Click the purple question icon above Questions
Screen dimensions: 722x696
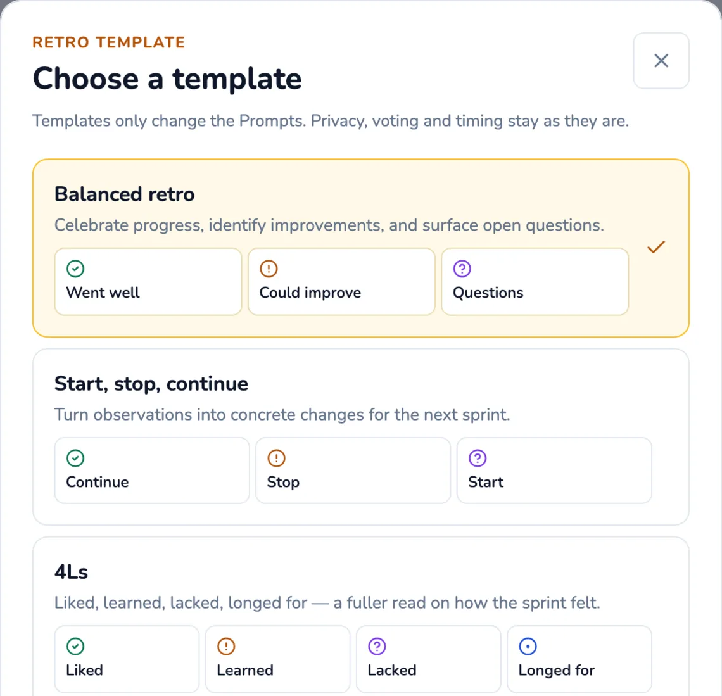462,269
